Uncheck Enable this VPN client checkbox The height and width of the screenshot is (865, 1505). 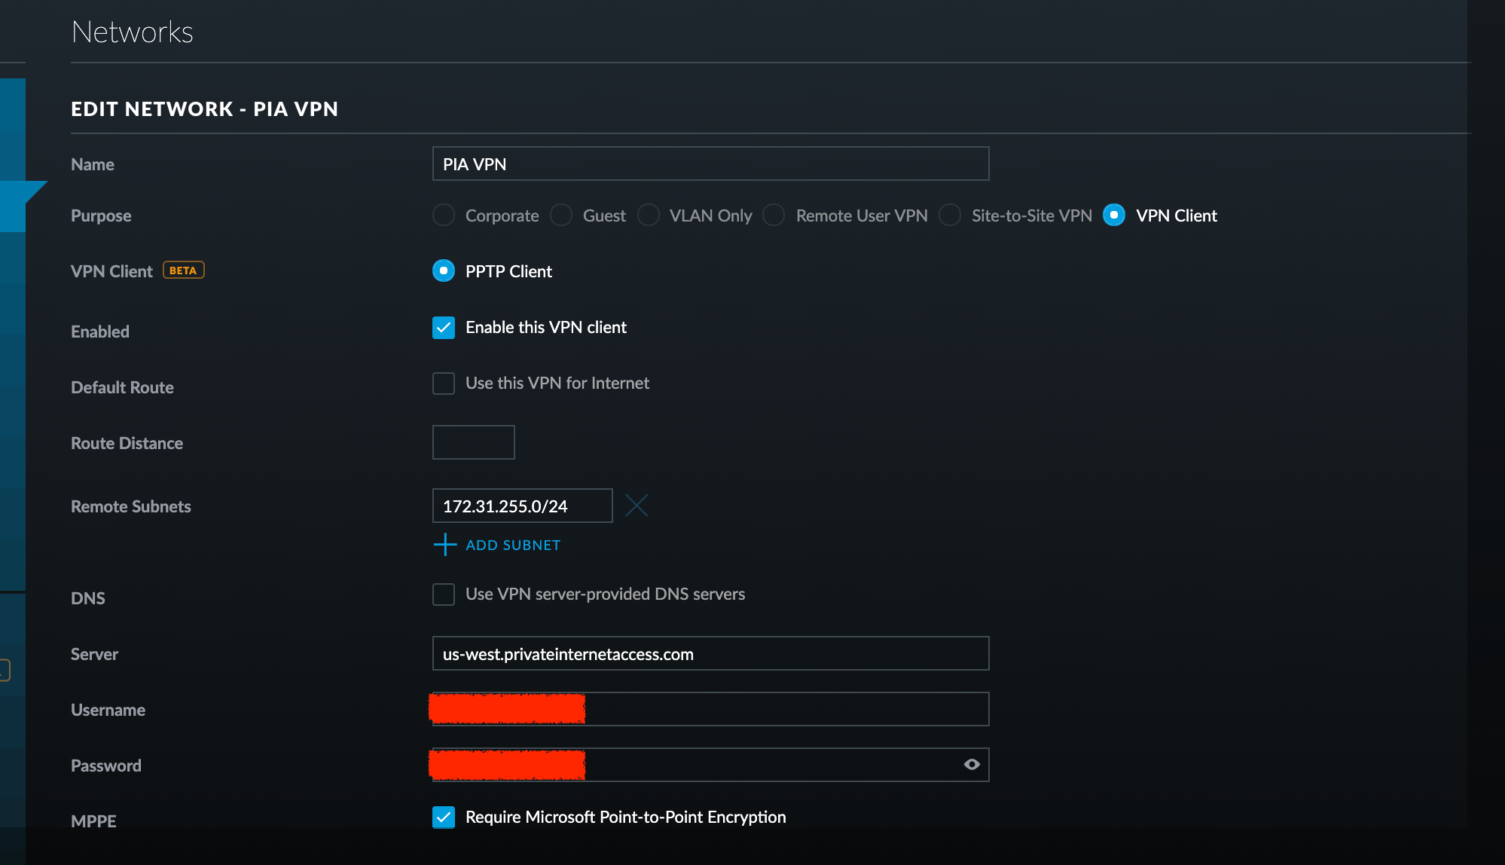444,328
